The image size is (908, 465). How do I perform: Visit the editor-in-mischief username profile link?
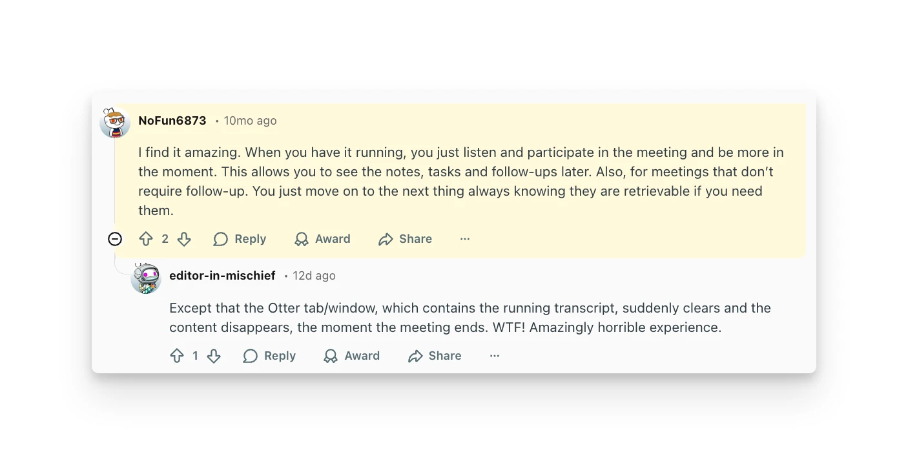[x=222, y=276]
